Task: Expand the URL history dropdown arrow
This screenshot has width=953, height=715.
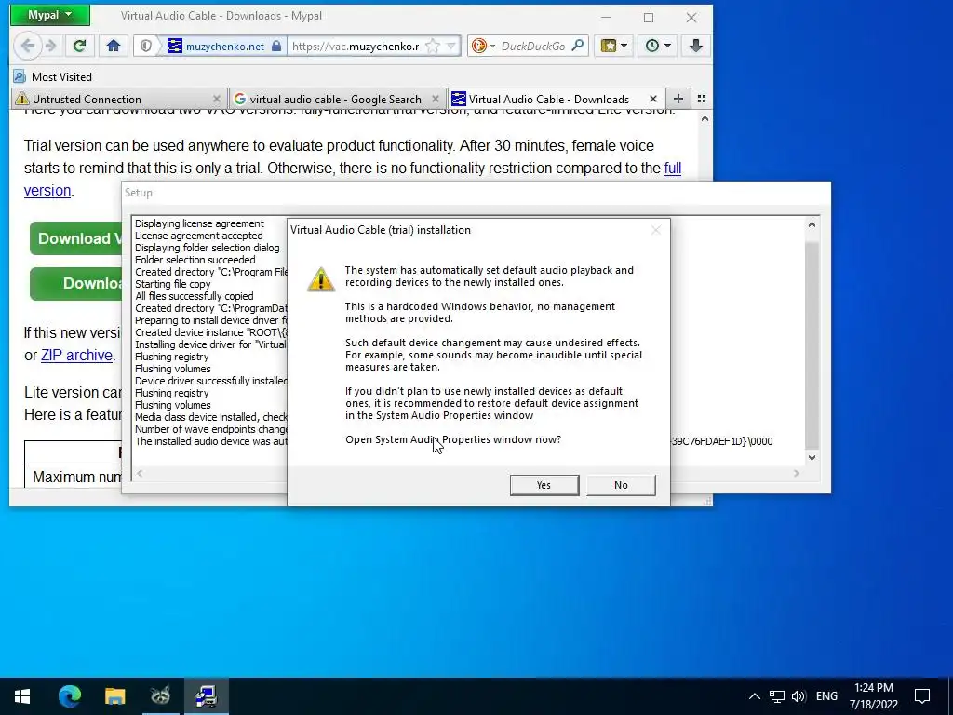Action: pyautogui.click(x=451, y=47)
